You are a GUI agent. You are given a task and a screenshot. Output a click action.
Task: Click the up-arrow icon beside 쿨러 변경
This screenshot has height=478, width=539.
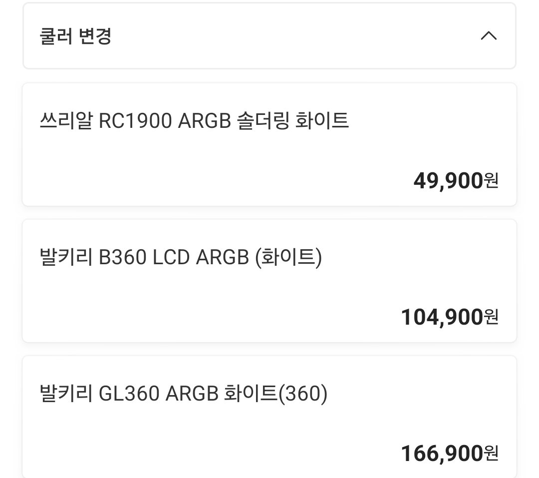coord(489,35)
